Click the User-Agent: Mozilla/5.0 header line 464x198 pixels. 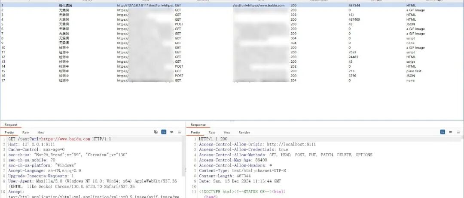pyautogui.click(x=92, y=184)
